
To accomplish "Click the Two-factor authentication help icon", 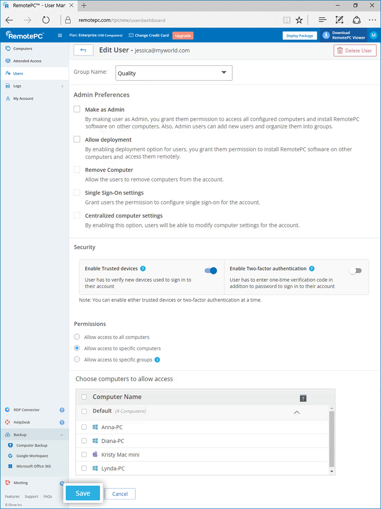I will click(311, 269).
